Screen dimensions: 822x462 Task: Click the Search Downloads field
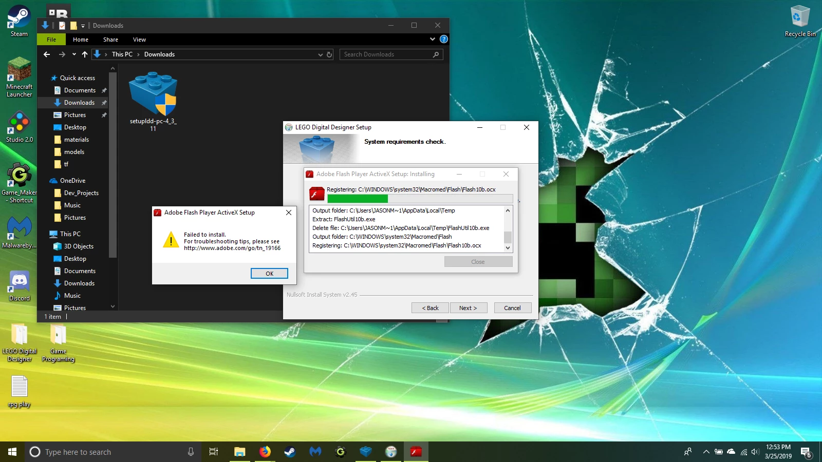click(391, 54)
